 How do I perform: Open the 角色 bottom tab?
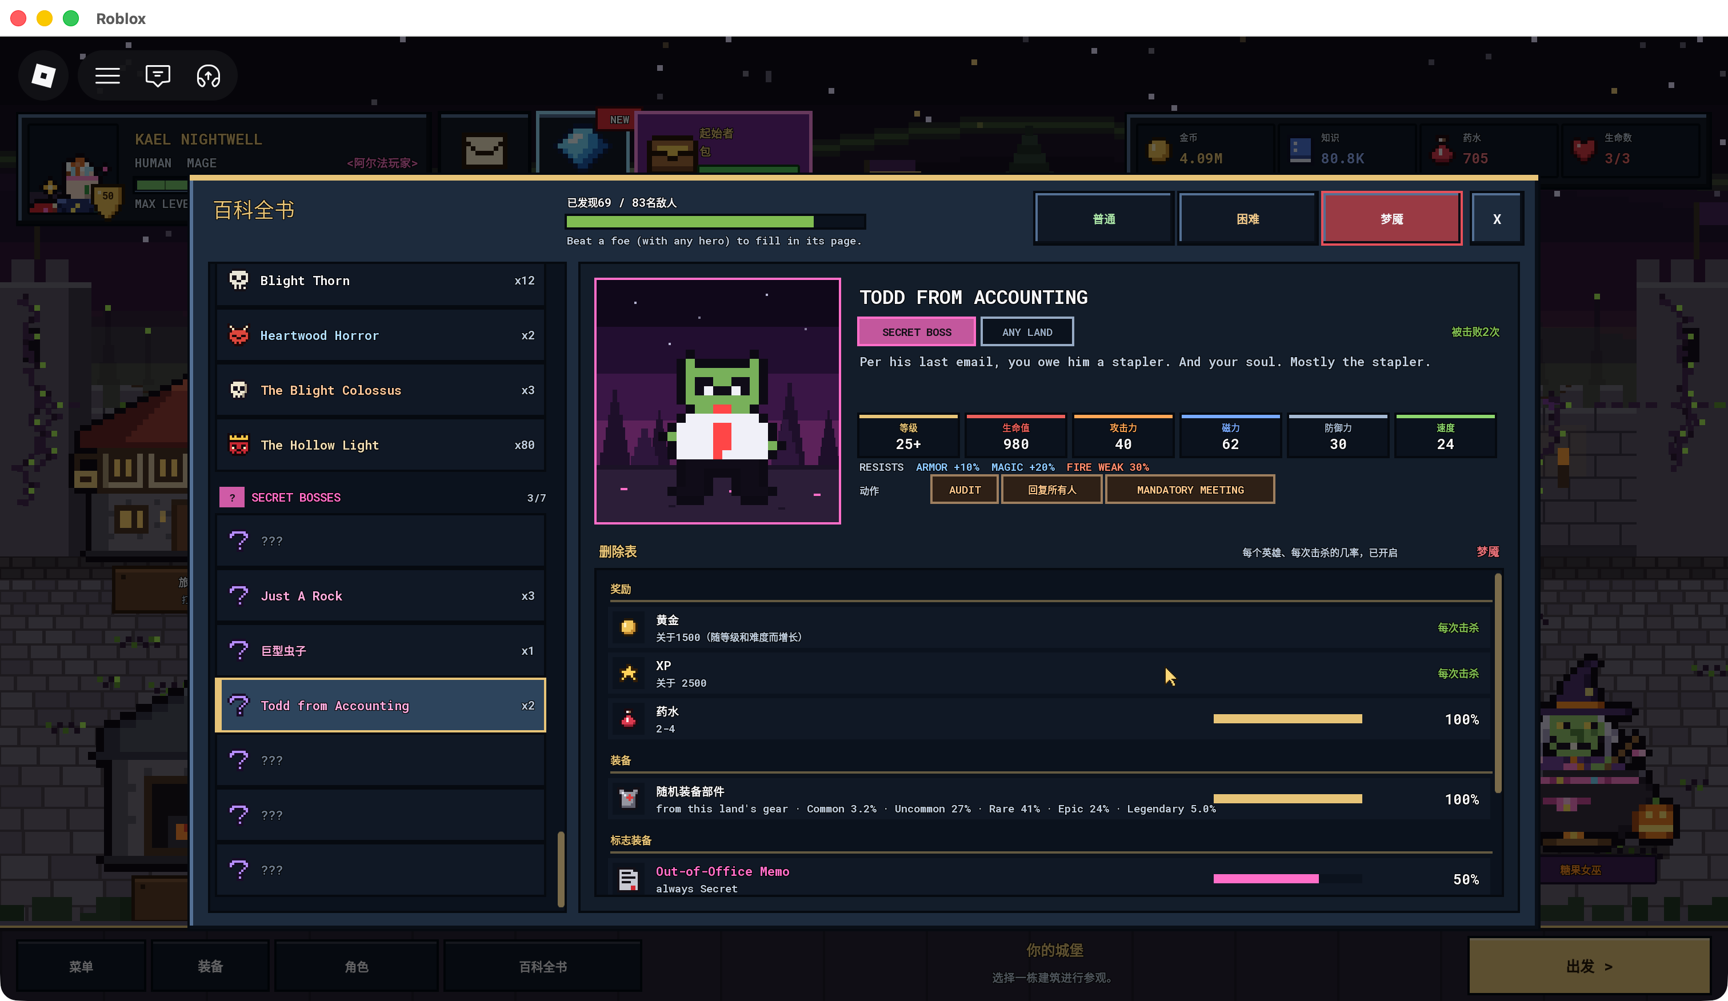[356, 966]
